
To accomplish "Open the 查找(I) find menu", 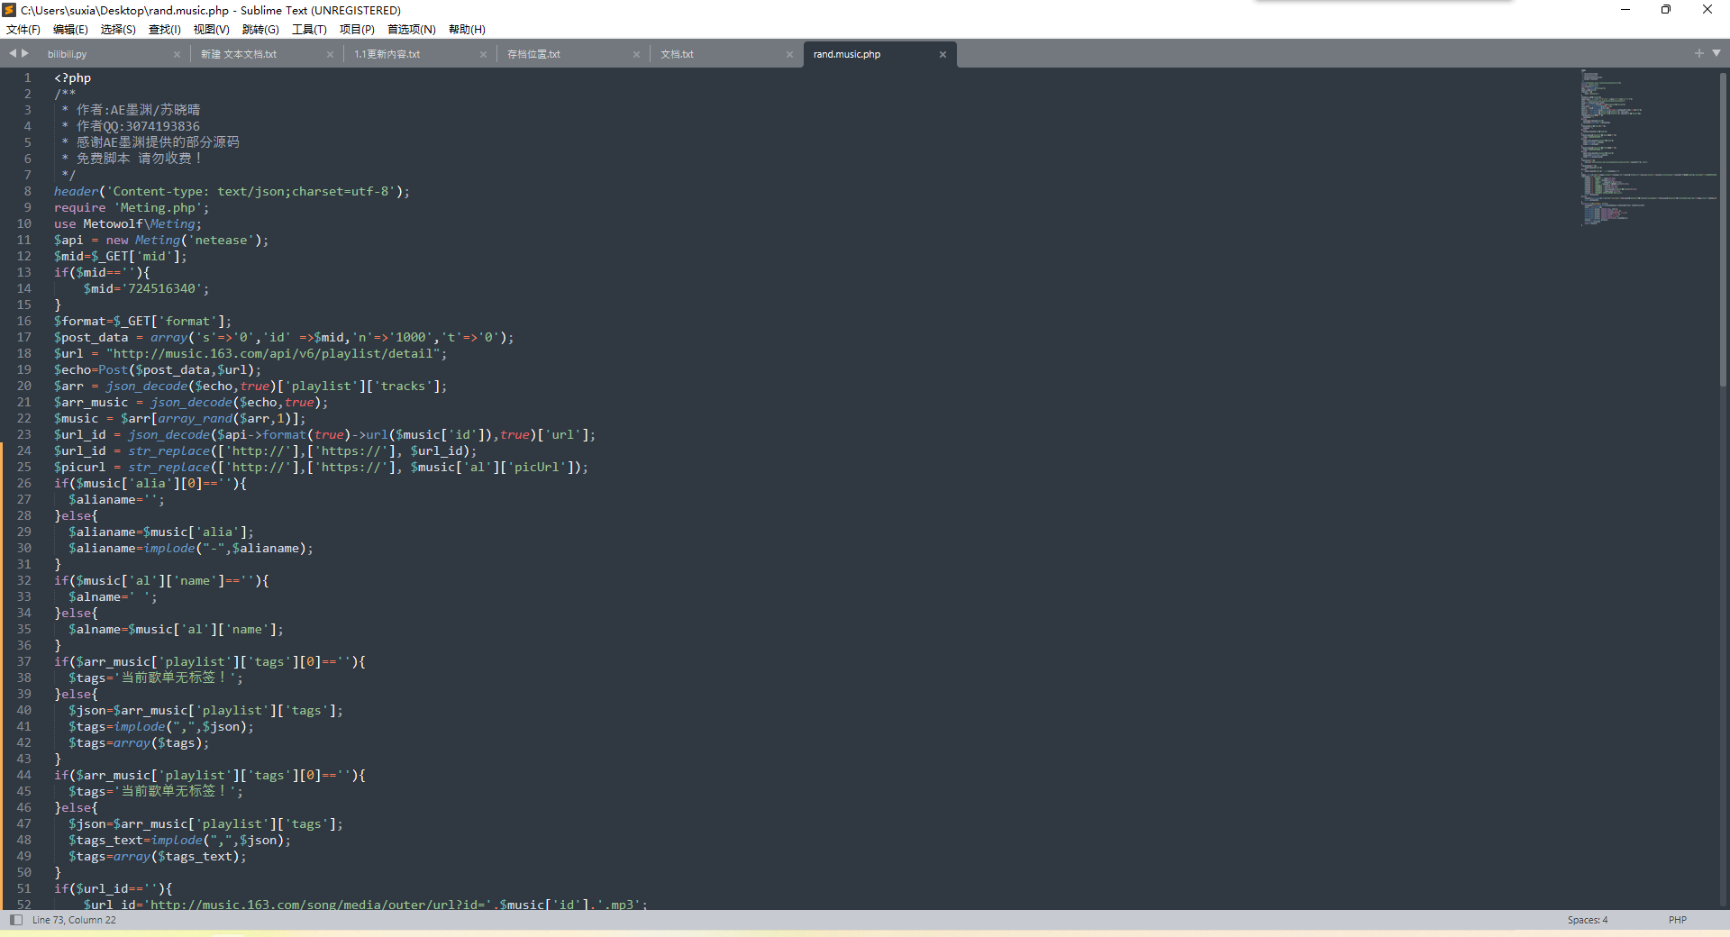I will click(x=164, y=29).
